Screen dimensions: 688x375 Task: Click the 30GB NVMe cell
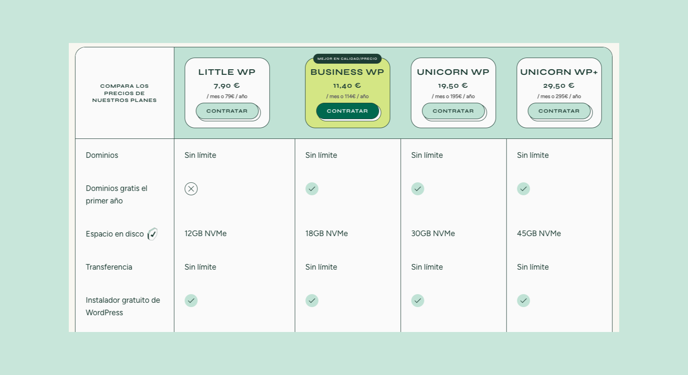(x=433, y=234)
